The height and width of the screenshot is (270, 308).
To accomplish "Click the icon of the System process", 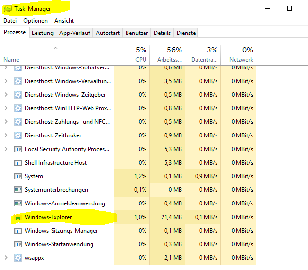I will 18,176.
